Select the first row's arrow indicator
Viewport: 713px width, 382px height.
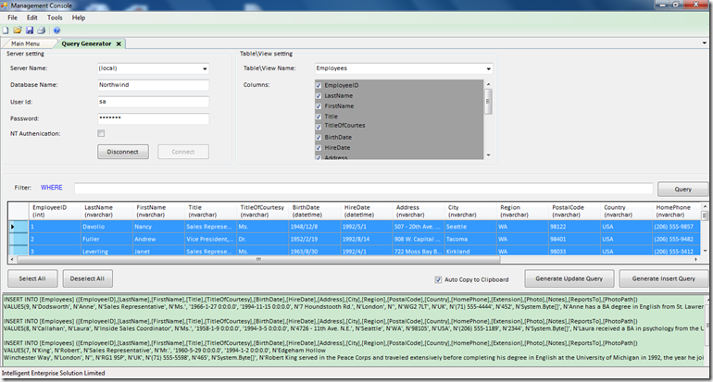point(13,226)
